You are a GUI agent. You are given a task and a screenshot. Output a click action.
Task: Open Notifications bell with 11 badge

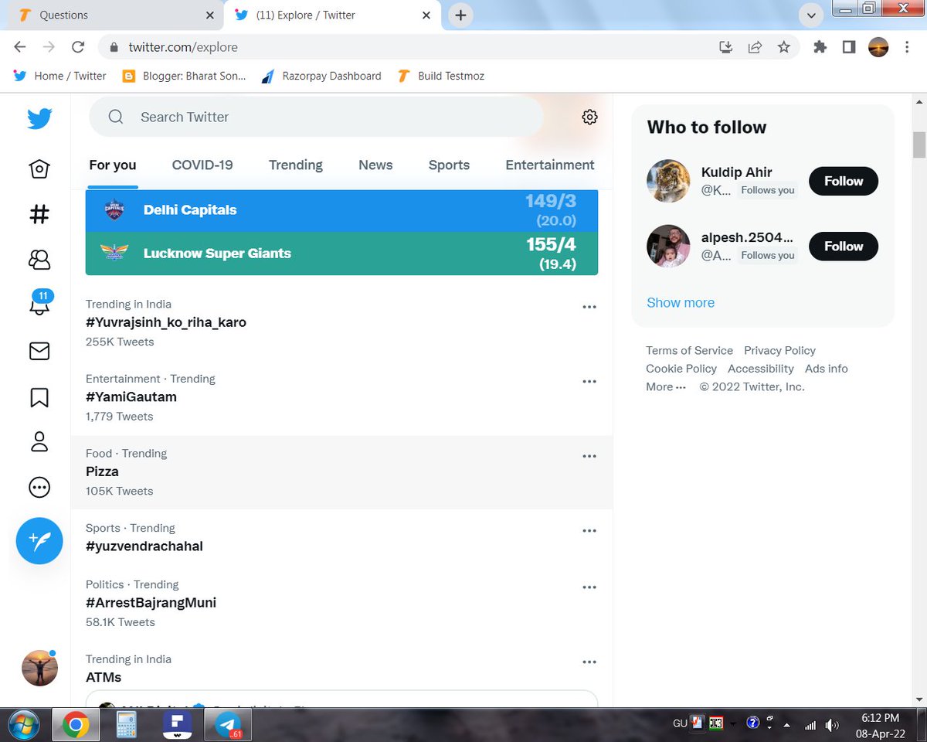point(39,302)
